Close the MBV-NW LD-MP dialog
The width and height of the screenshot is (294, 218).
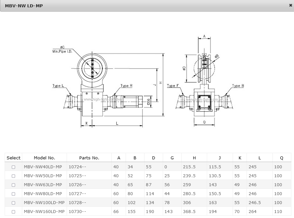[x=290, y=5]
